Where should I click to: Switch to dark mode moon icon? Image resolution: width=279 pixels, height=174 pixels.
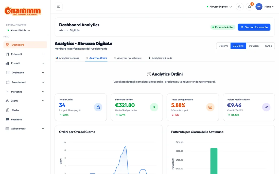pos(240,7)
